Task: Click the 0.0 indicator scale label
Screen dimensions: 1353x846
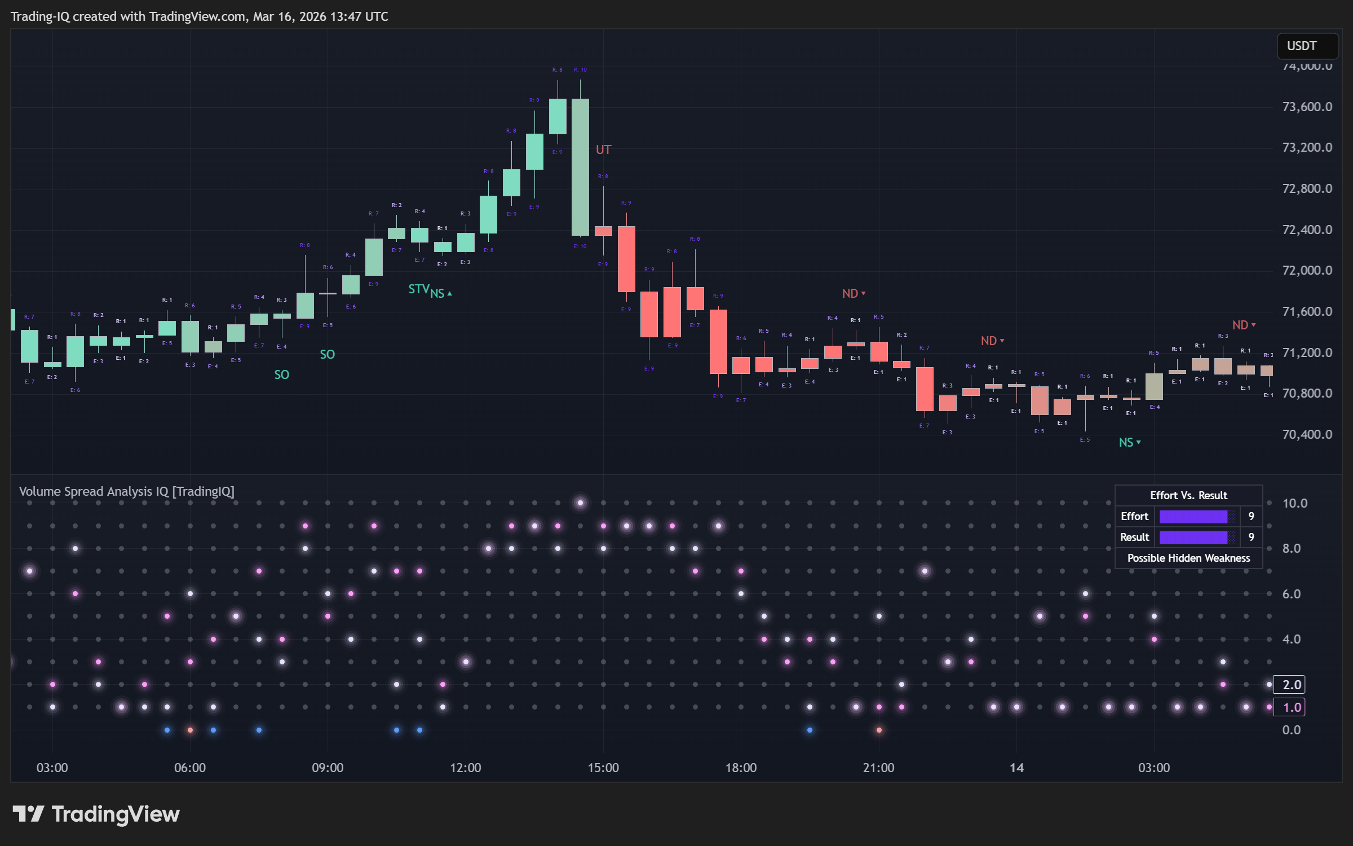Action: (x=1291, y=730)
